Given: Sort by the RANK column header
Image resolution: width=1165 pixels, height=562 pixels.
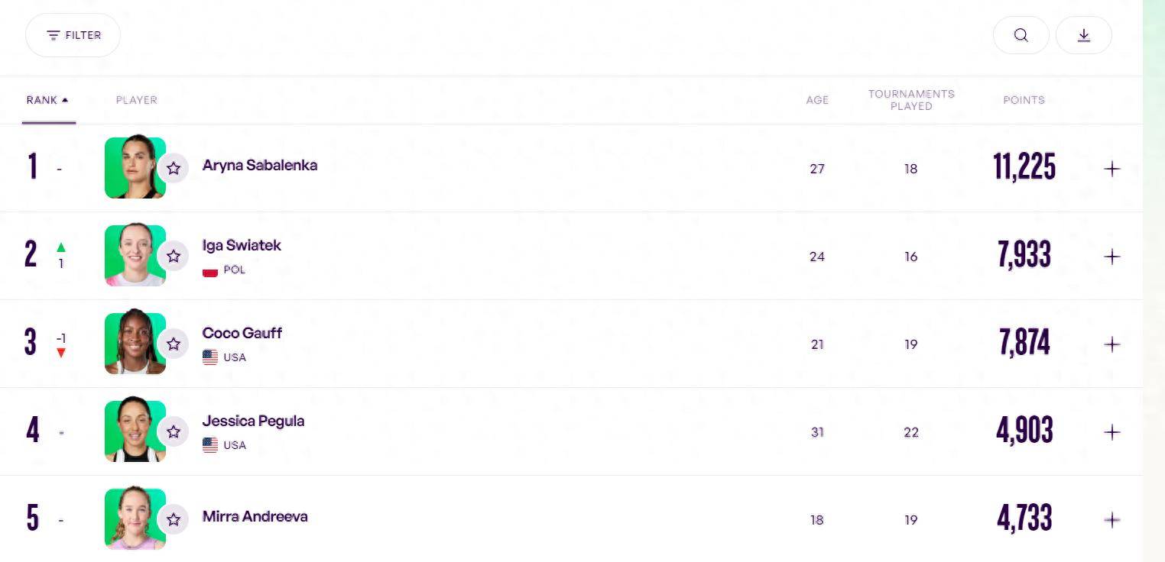Looking at the screenshot, I should click(x=47, y=100).
